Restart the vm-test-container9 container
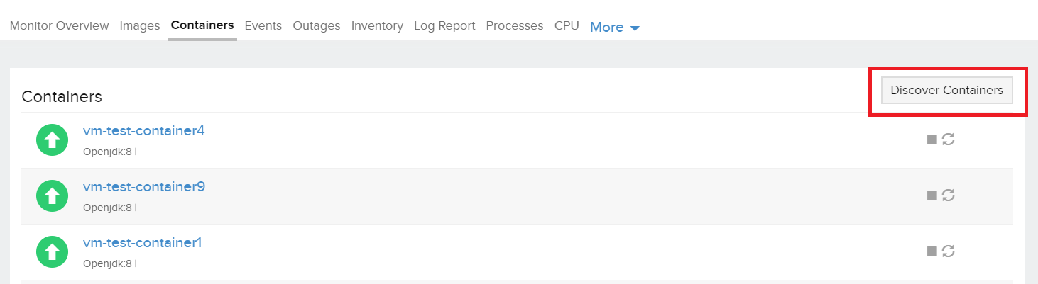Image resolution: width=1038 pixels, height=284 pixels. coord(948,195)
